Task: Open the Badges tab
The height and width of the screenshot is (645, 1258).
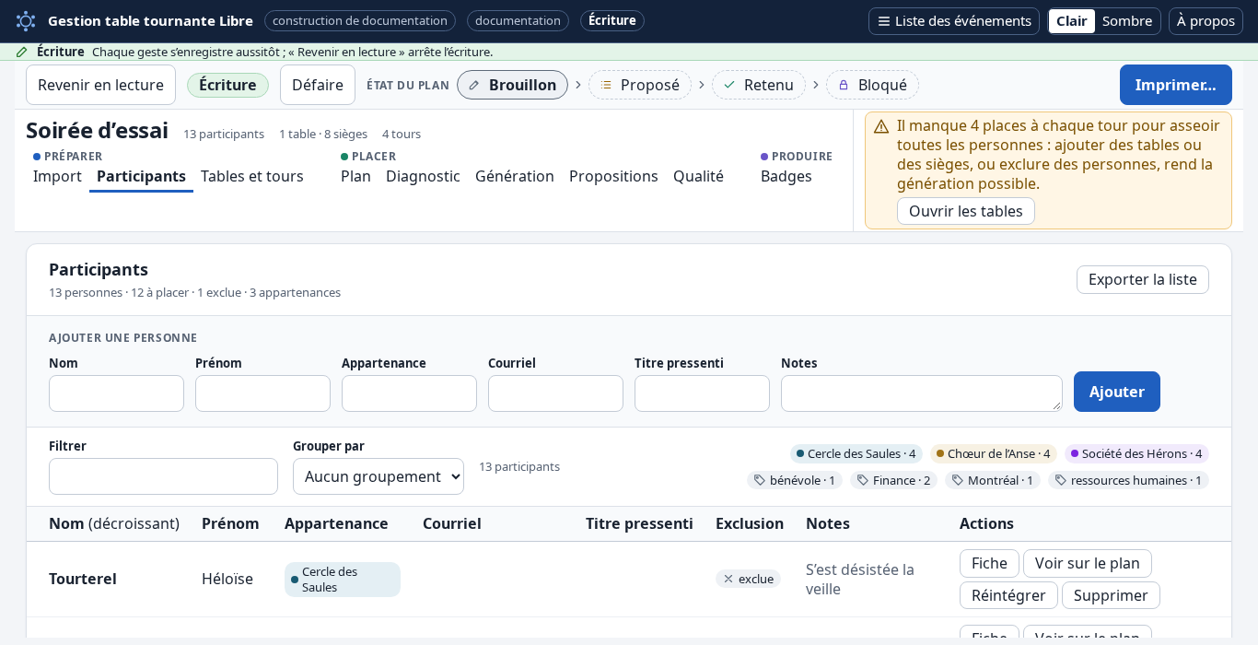Action: pyautogui.click(x=786, y=176)
